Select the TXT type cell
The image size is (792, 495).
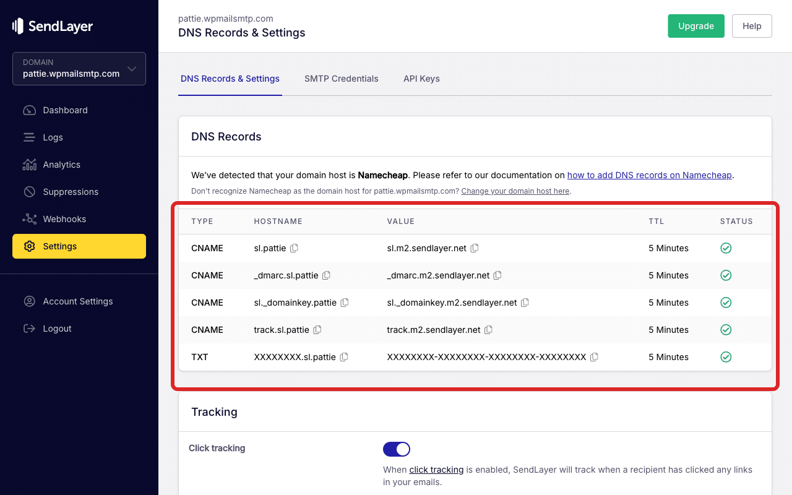pyautogui.click(x=200, y=357)
